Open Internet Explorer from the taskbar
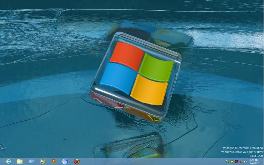The height and width of the screenshot is (165, 264). coord(8,161)
